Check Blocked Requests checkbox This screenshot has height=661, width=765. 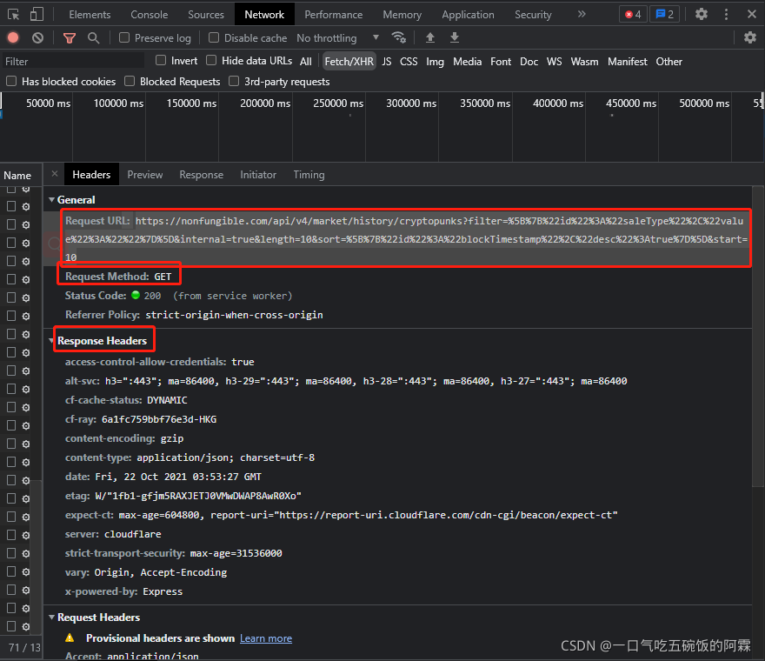130,81
